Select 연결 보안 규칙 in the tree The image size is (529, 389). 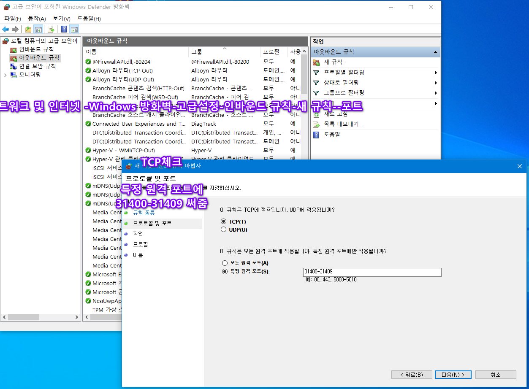click(x=37, y=66)
